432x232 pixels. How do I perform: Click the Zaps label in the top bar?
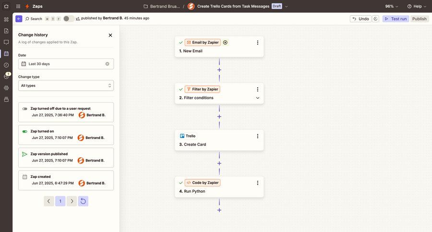(x=37, y=6)
